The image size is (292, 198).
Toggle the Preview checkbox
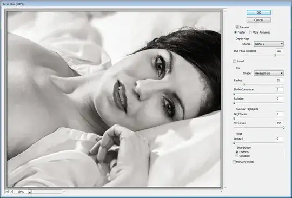[237, 27]
